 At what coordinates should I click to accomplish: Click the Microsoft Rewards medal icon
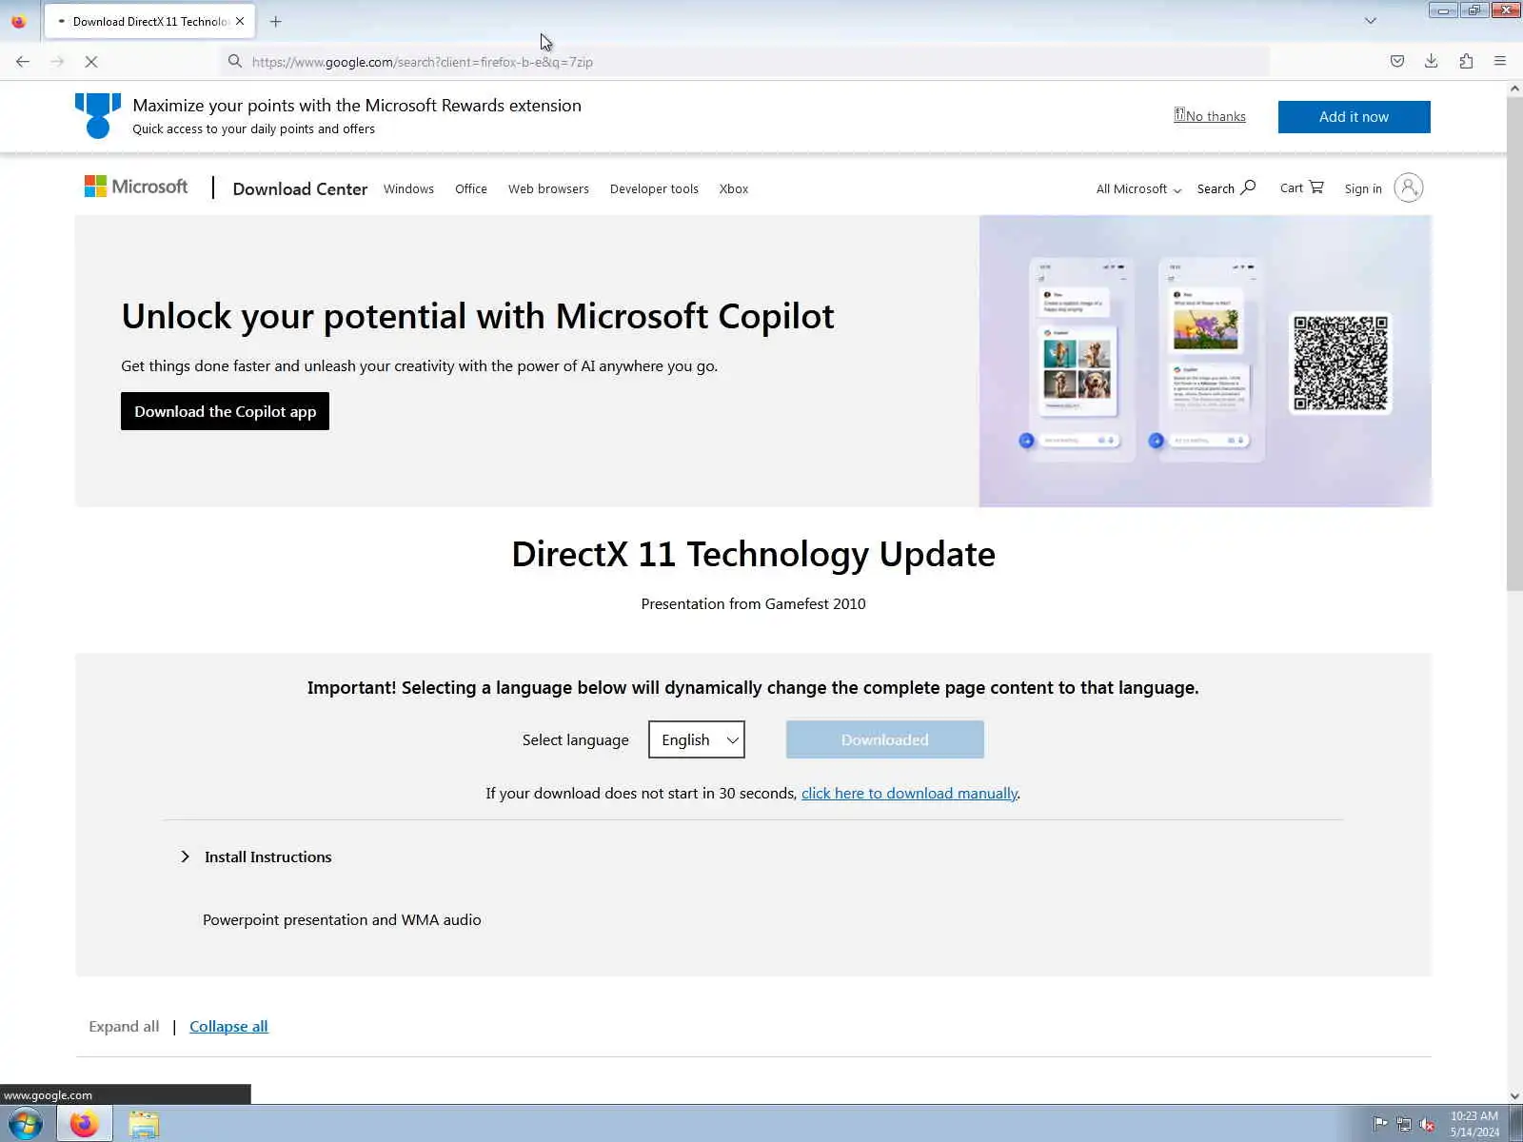98,116
